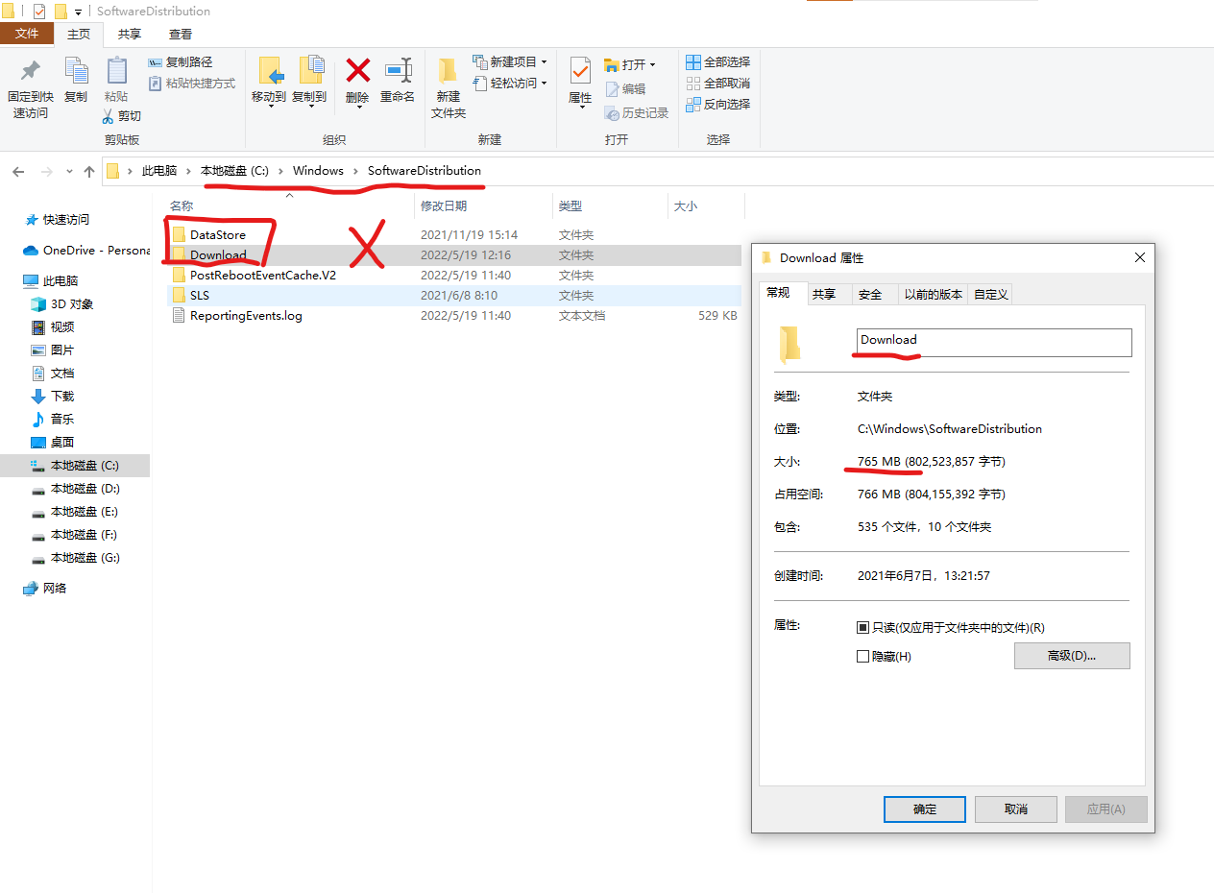Click the OK (确定) button
Viewport: 1214px width, 893px height.
pyautogui.click(x=925, y=809)
